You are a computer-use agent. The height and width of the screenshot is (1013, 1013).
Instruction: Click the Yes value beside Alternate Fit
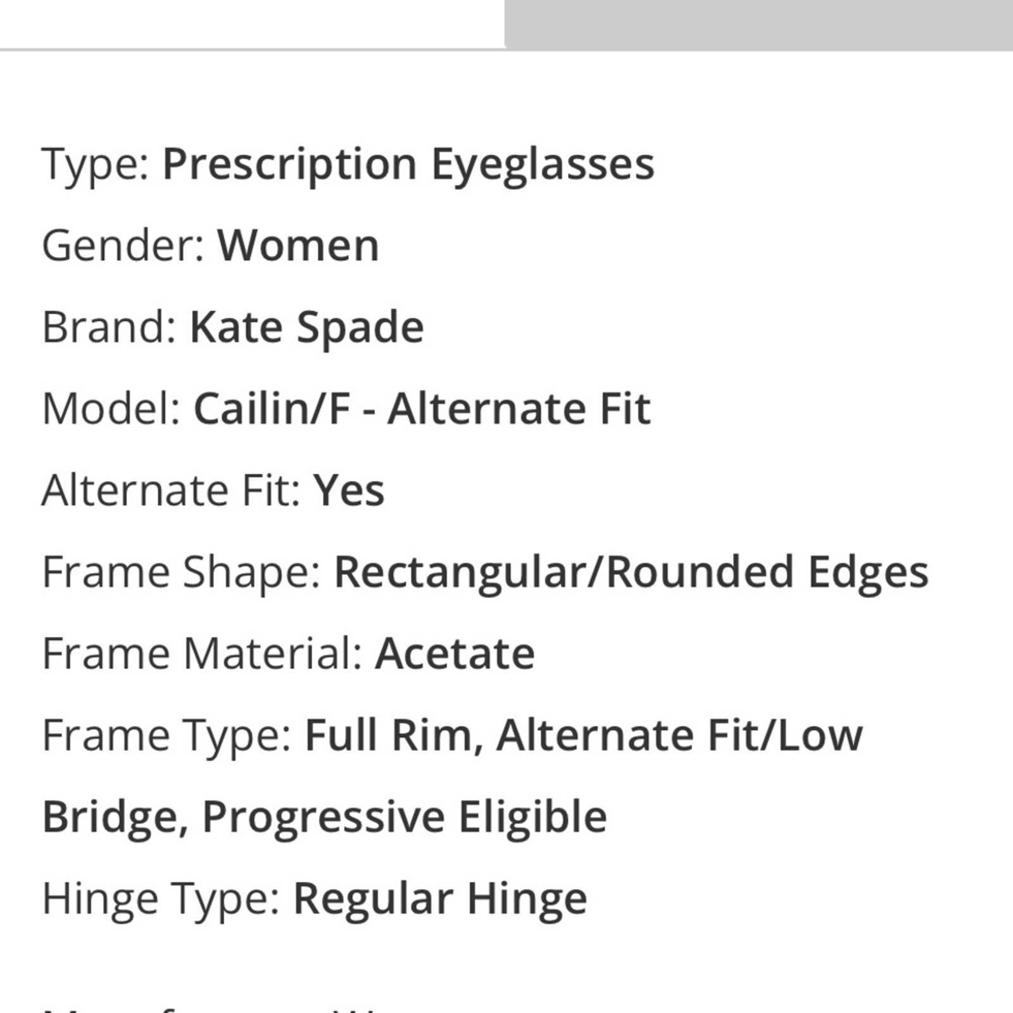pos(349,491)
